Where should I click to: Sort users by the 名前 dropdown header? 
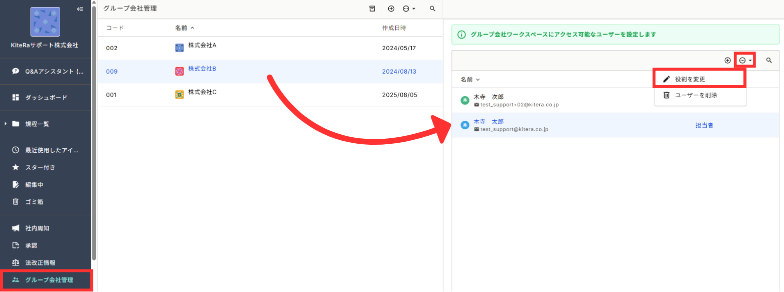pos(470,79)
